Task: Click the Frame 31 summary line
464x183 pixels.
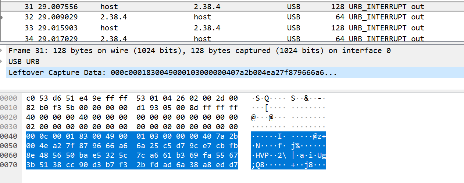Action: pos(199,51)
